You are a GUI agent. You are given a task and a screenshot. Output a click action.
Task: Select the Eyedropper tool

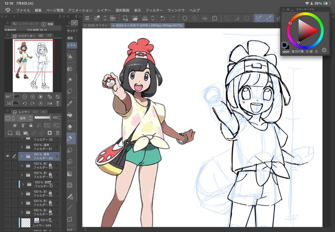pyautogui.click(x=69, y=104)
